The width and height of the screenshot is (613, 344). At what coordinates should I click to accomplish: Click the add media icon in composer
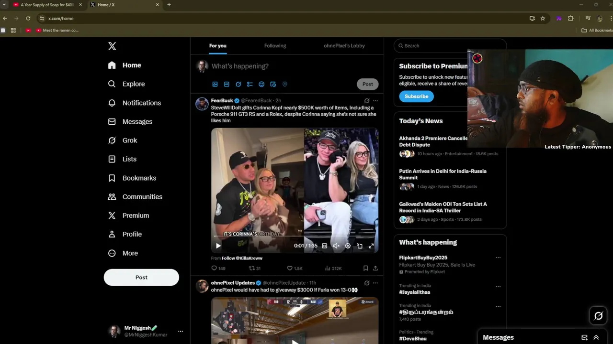pyautogui.click(x=215, y=84)
